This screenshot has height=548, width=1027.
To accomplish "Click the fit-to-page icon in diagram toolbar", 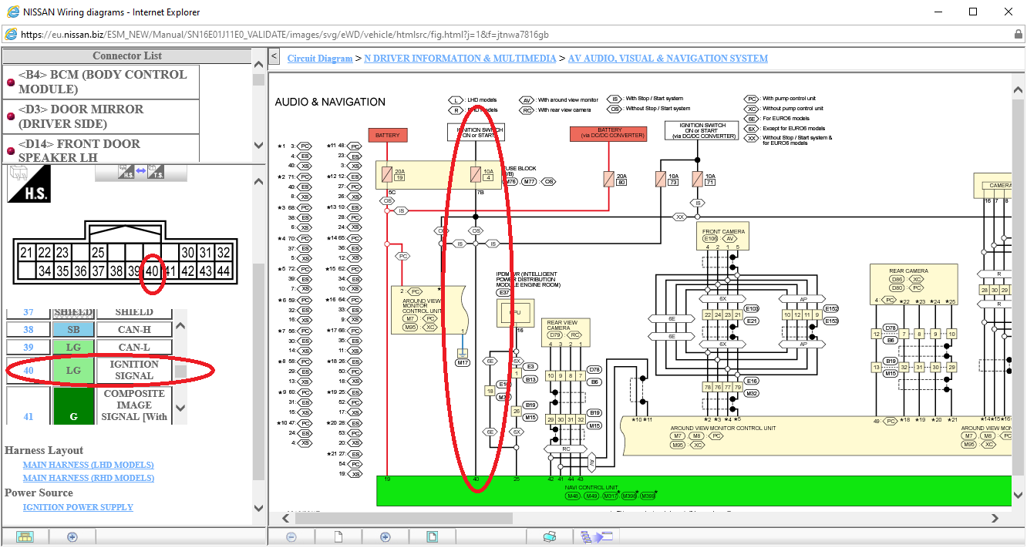I will coord(433,536).
